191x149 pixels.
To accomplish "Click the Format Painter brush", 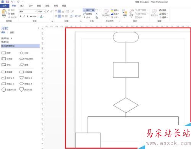I will coord(12,17).
